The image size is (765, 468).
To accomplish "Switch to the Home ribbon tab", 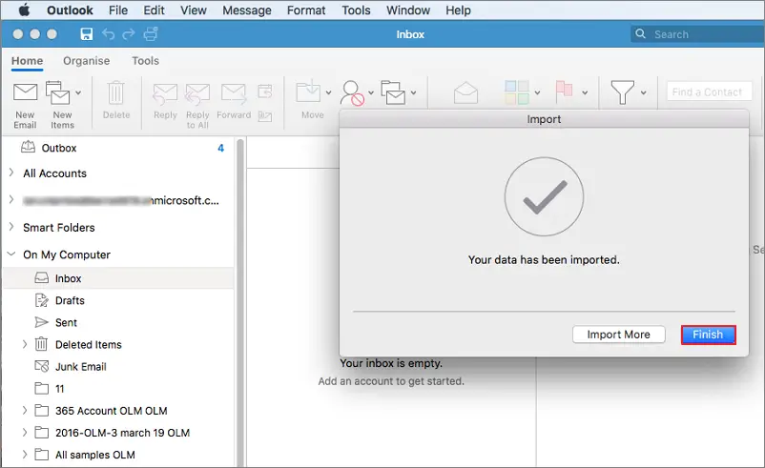I will coord(28,61).
